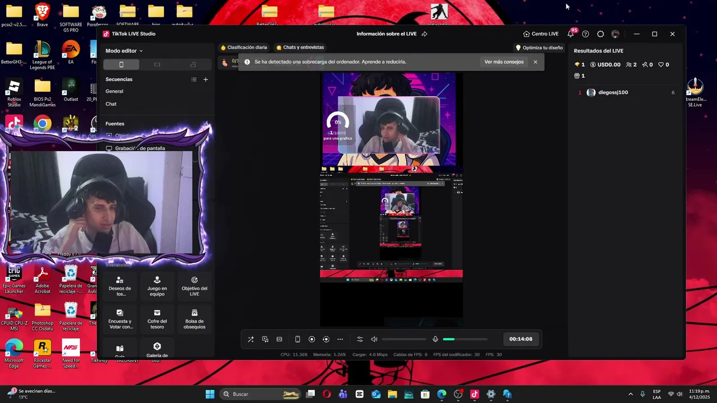This screenshot has width=717, height=403.
Task: Open the help question mark icon
Action: (585, 34)
